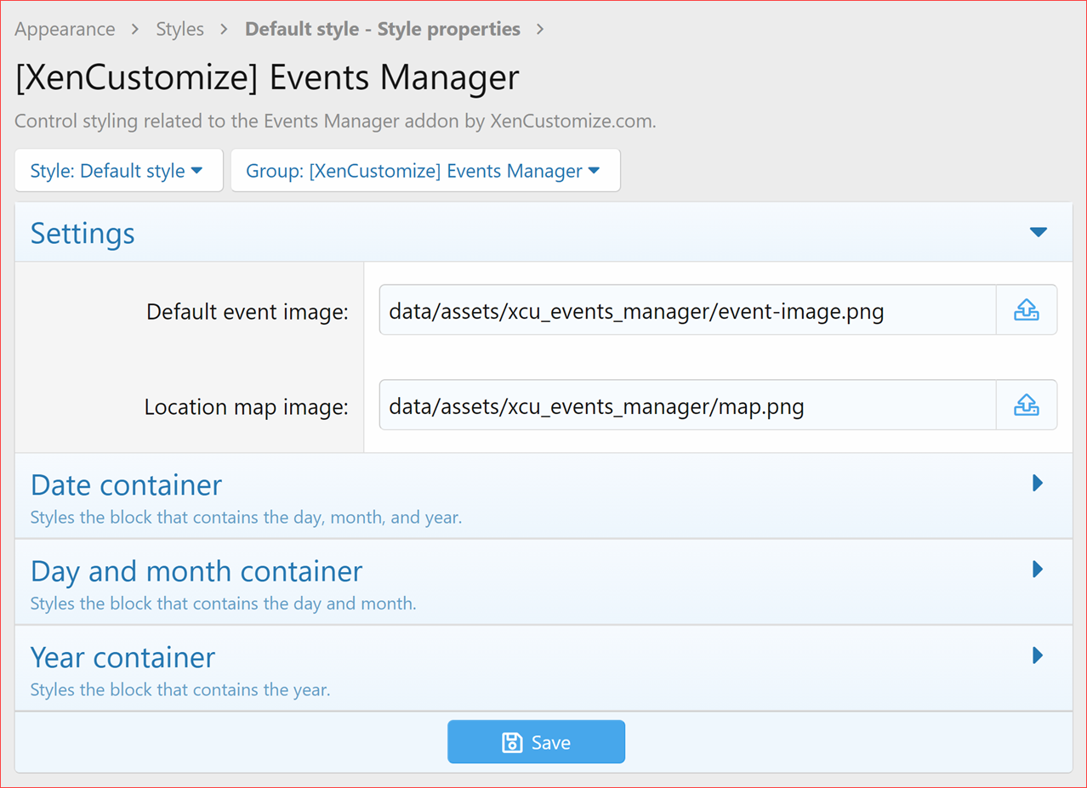The height and width of the screenshot is (788, 1087).
Task: Expand the Year container arrow
Action: (1038, 655)
